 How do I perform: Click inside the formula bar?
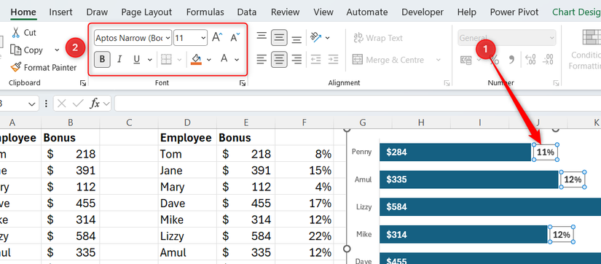coord(358,104)
